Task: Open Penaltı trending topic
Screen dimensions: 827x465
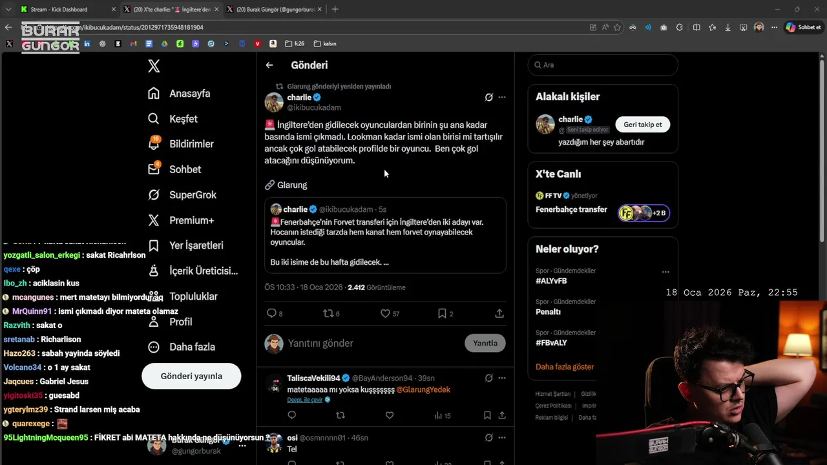Action: [x=548, y=311]
